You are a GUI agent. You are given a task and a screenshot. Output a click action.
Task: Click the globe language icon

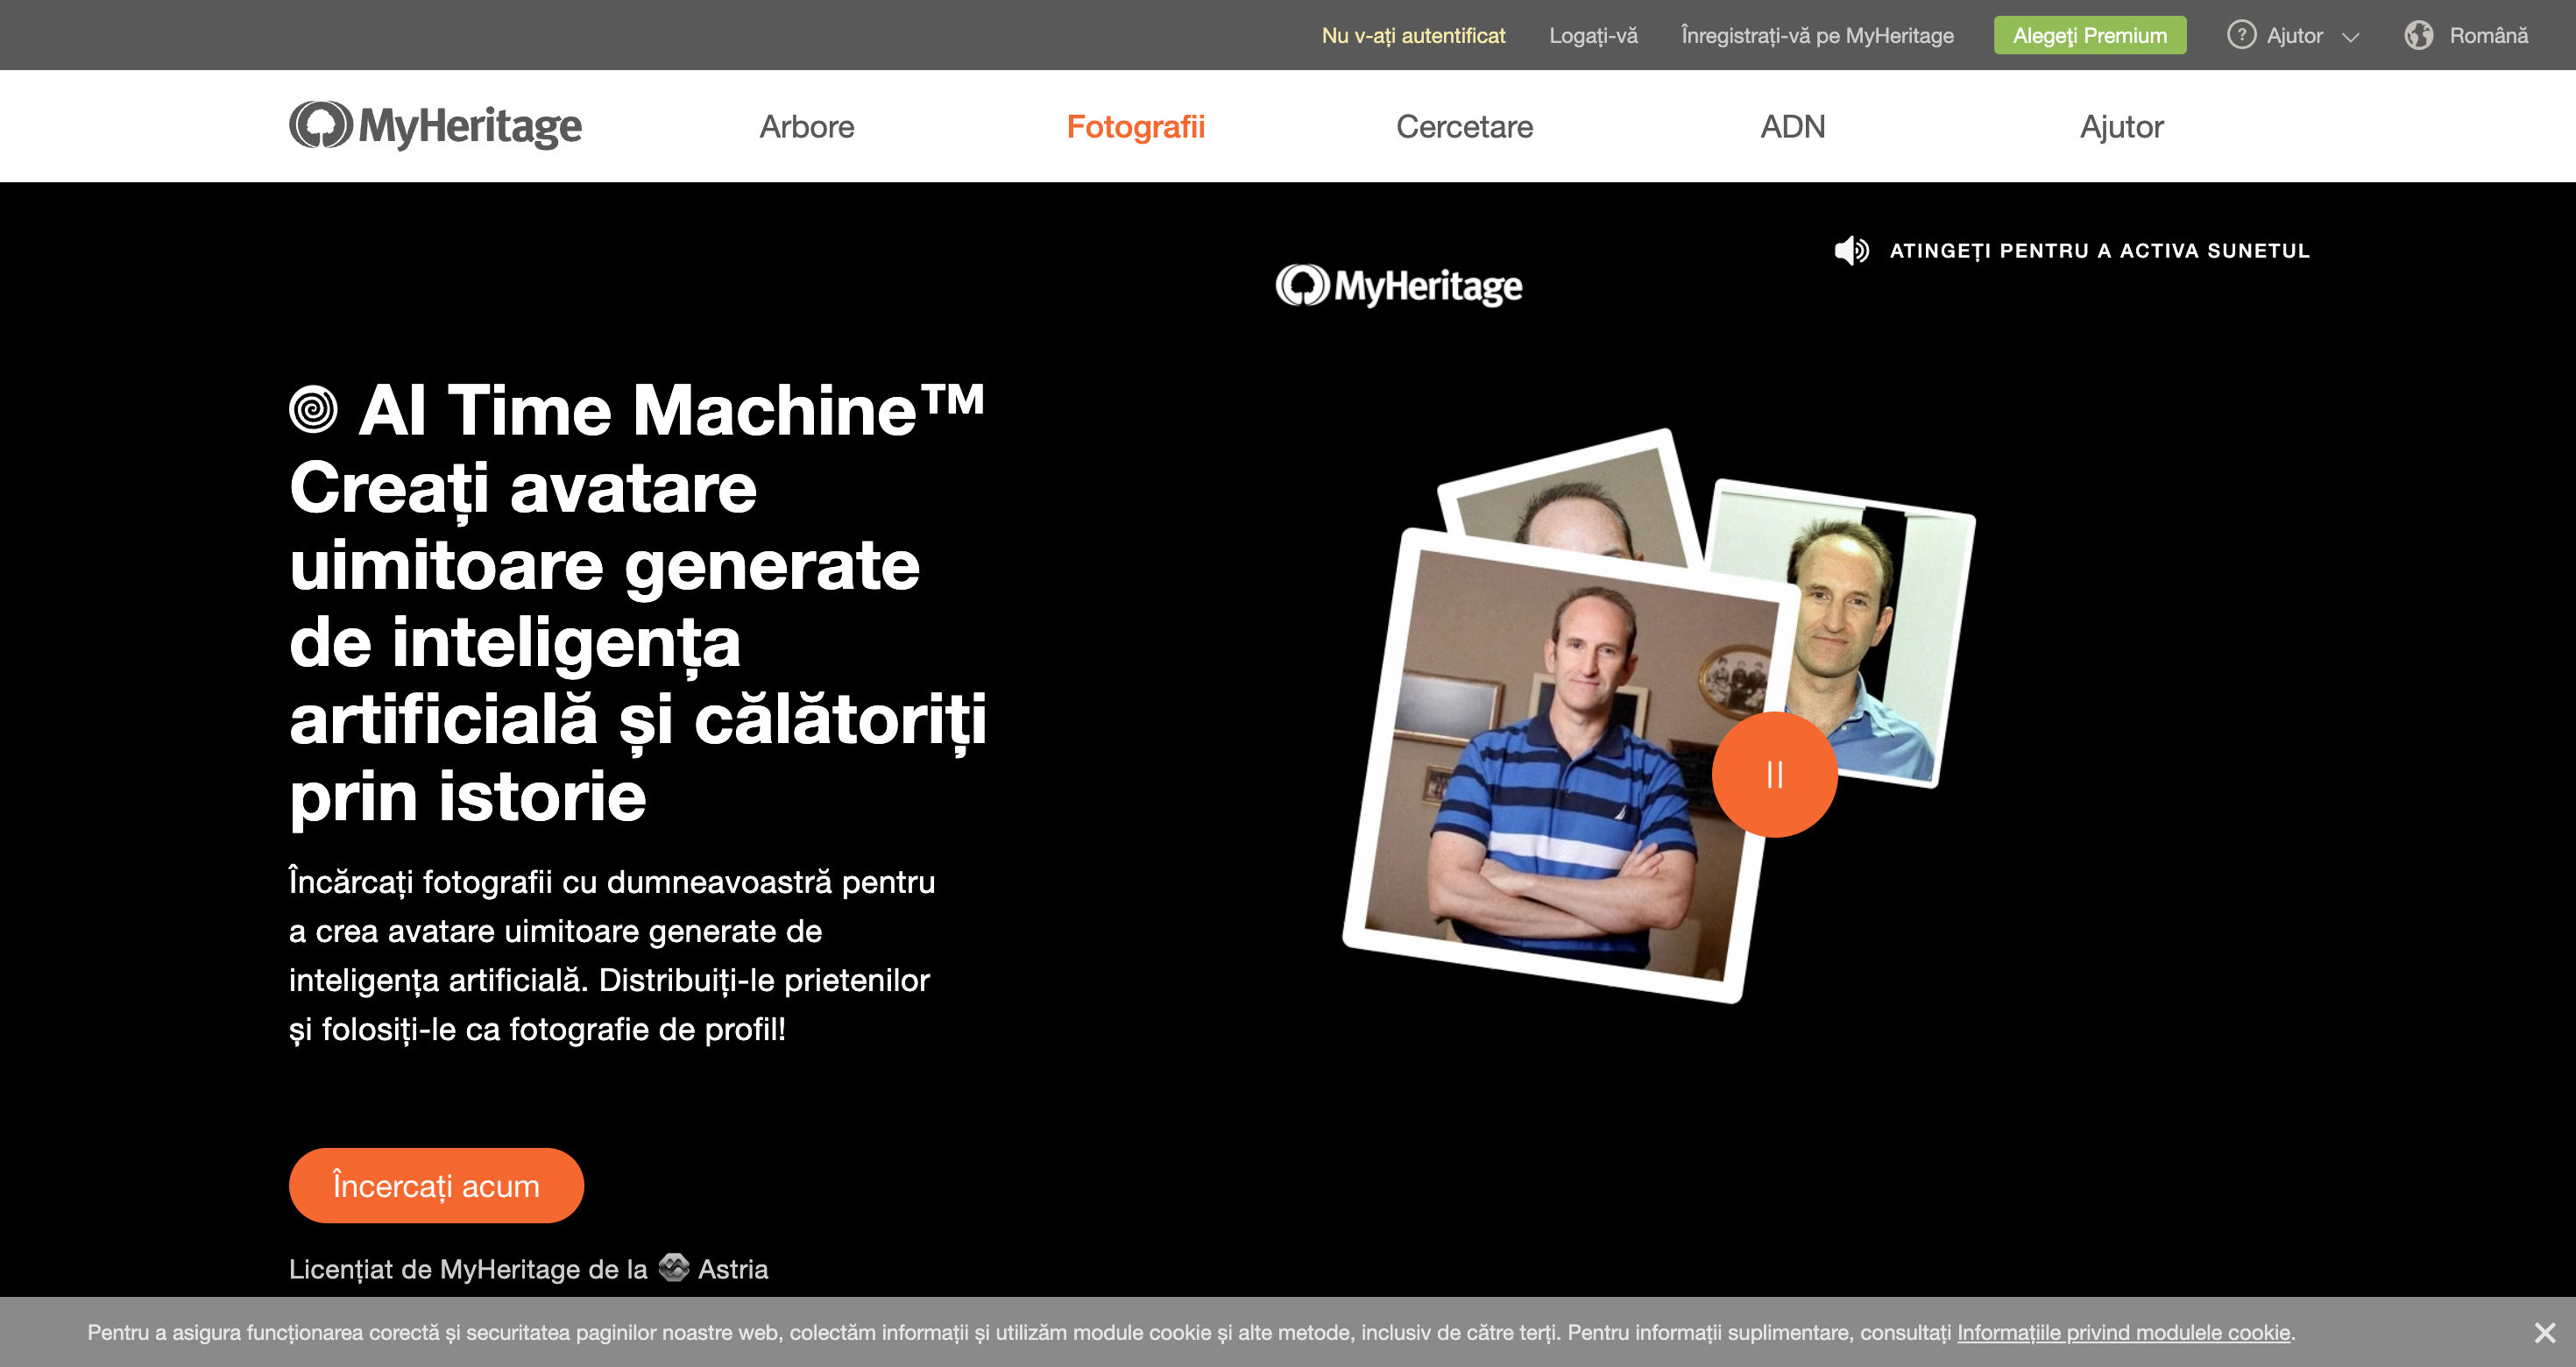point(2418,35)
